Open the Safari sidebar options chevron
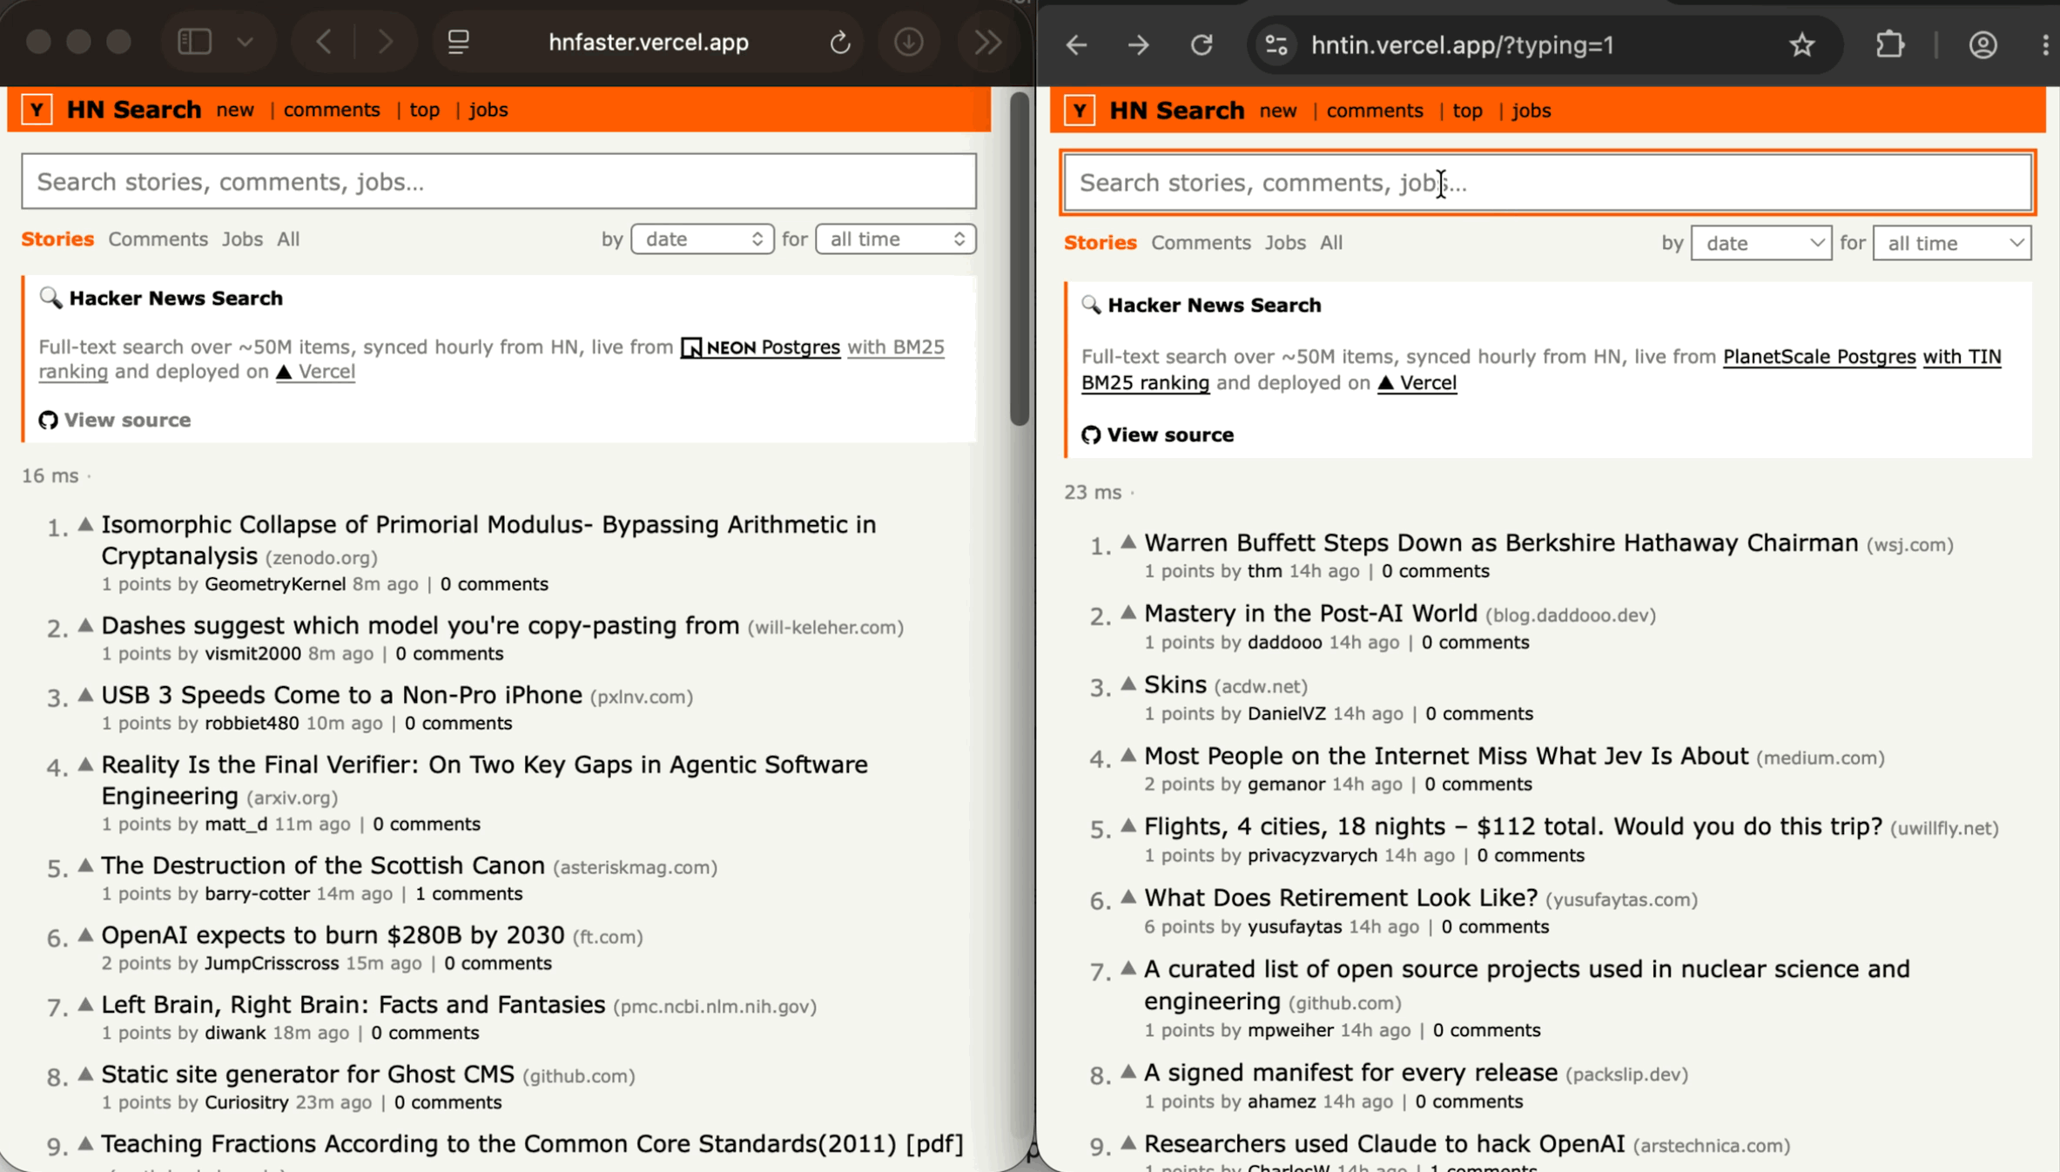The width and height of the screenshot is (2060, 1172). pyautogui.click(x=246, y=42)
